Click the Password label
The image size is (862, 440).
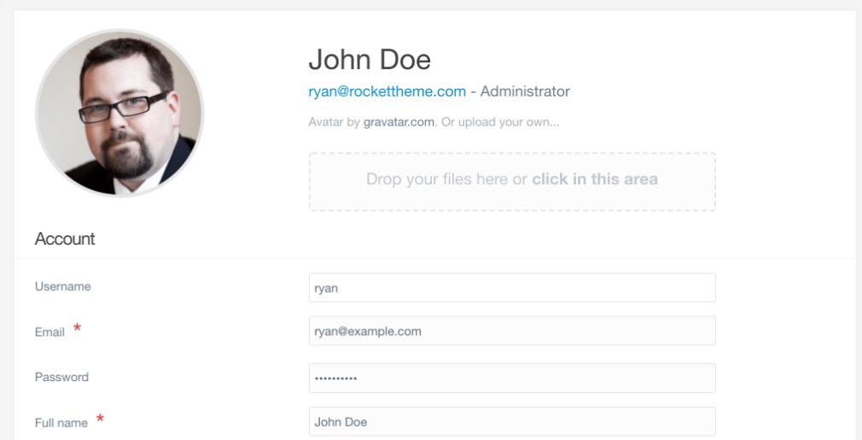point(61,377)
